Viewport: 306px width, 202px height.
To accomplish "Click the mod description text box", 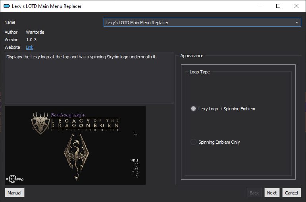I will [x=89, y=78].
